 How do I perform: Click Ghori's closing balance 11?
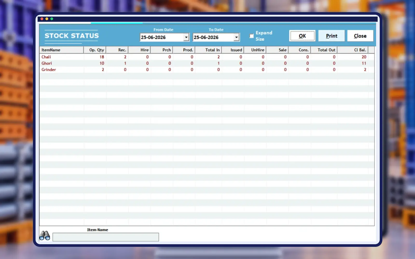[364, 63]
